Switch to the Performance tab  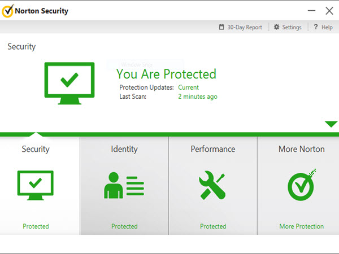(213, 149)
